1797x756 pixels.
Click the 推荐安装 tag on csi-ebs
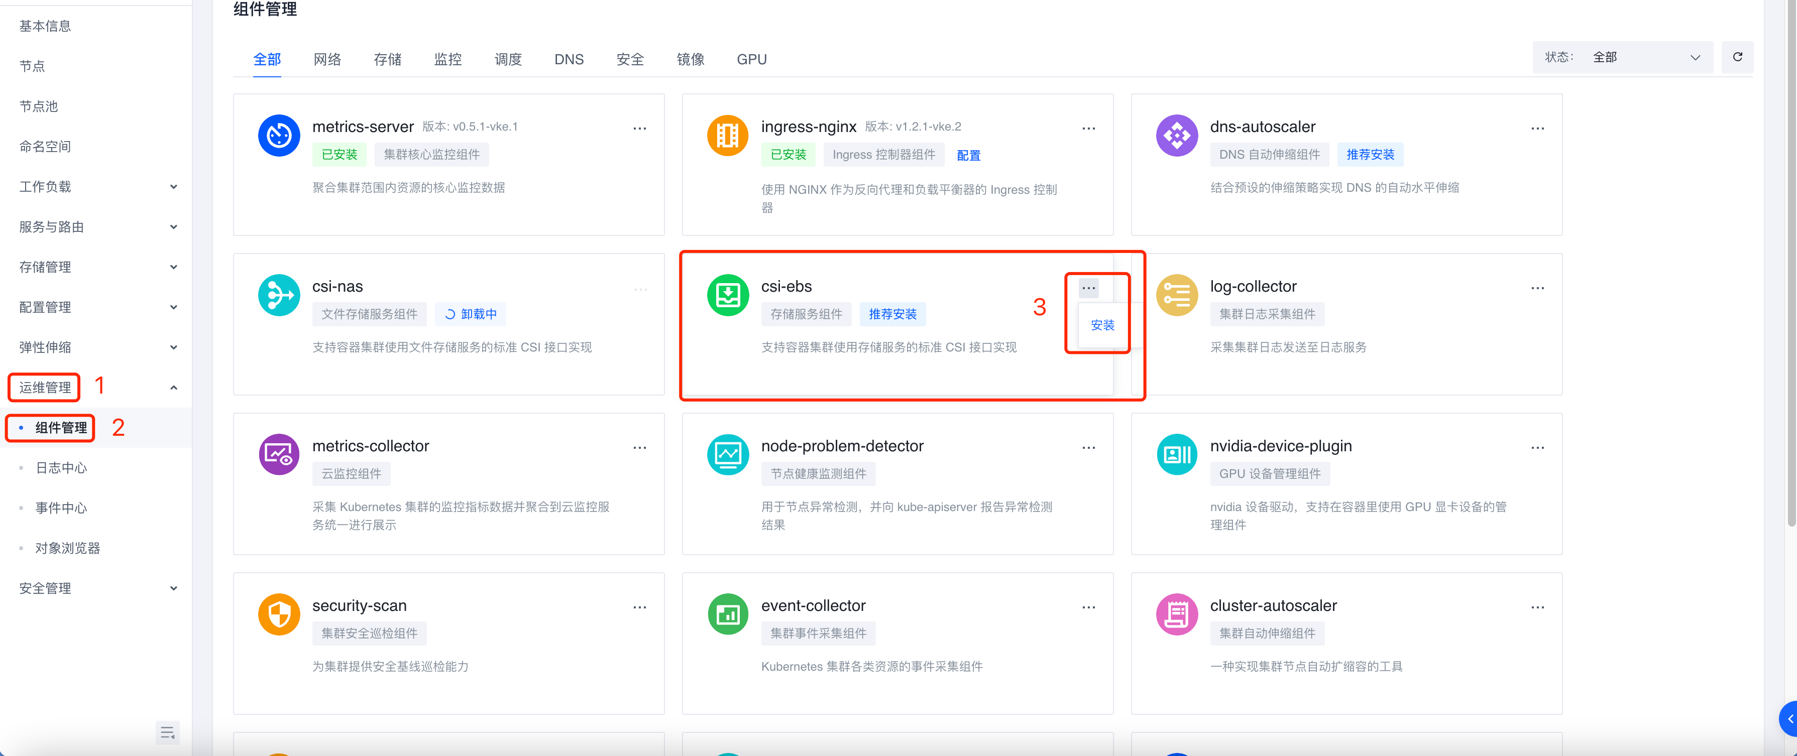(x=892, y=315)
